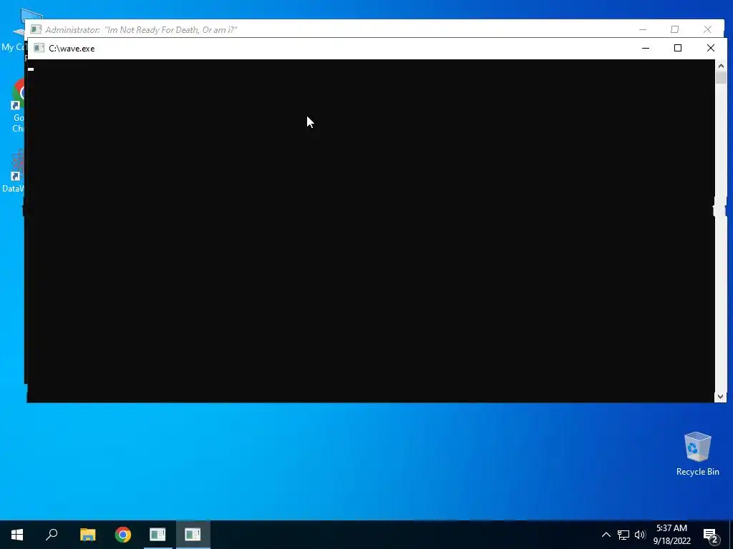Open network status tray icon
Image resolution: width=733 pixels, height=549 pixels.
623,535
